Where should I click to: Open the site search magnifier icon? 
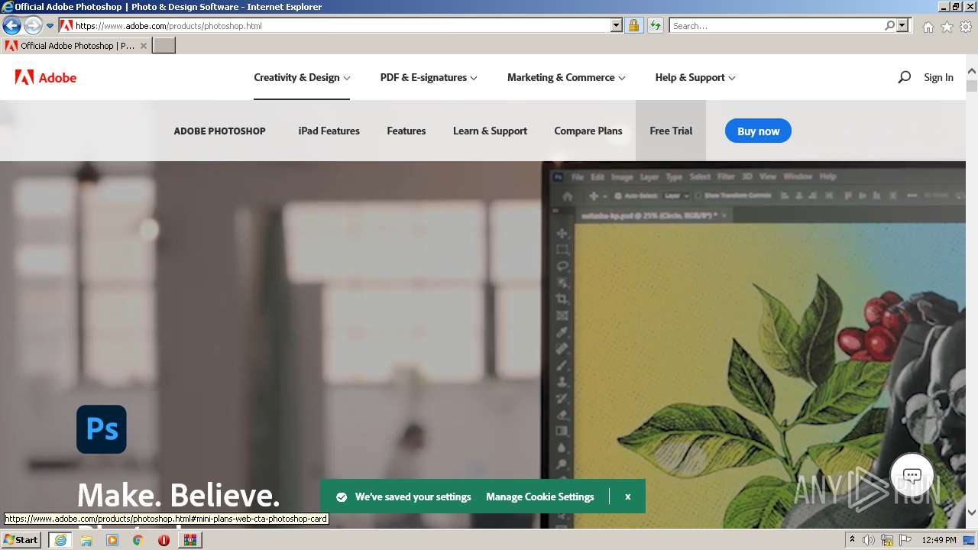905,77
